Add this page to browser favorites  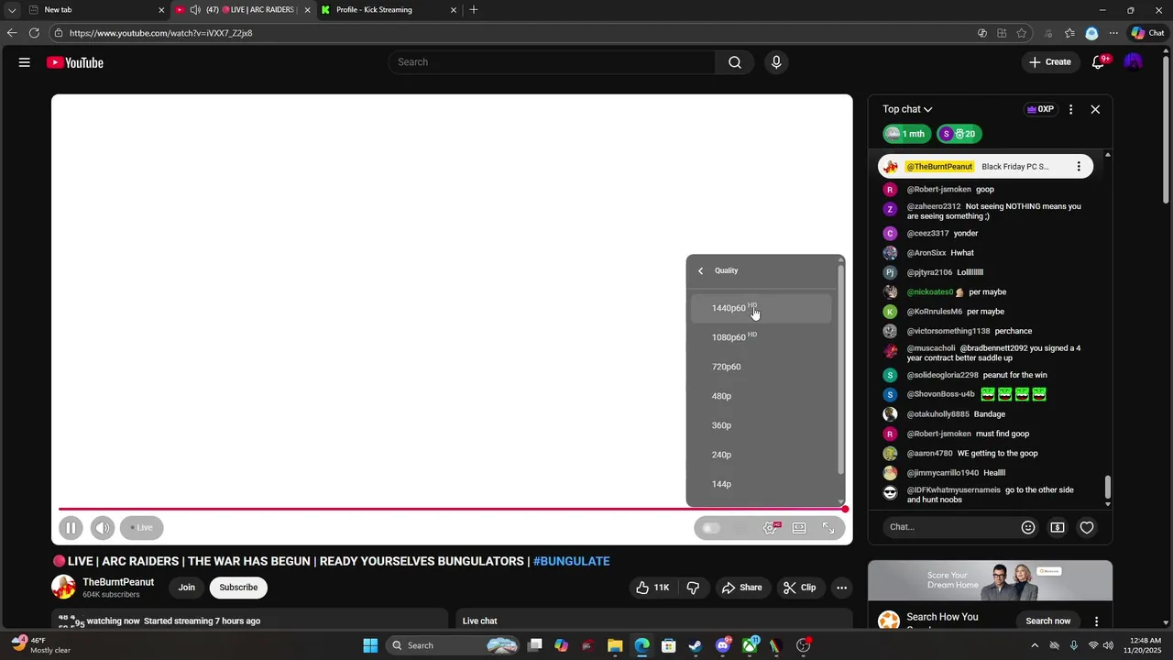tap(1022, 33)
